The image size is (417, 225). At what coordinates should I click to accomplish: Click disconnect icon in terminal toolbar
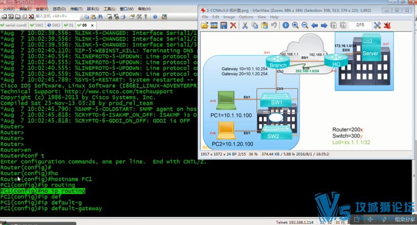[31, 17]
